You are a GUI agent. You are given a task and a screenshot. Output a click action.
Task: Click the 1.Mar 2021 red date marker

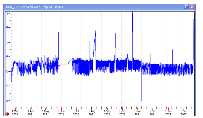(x=15, y=108)
